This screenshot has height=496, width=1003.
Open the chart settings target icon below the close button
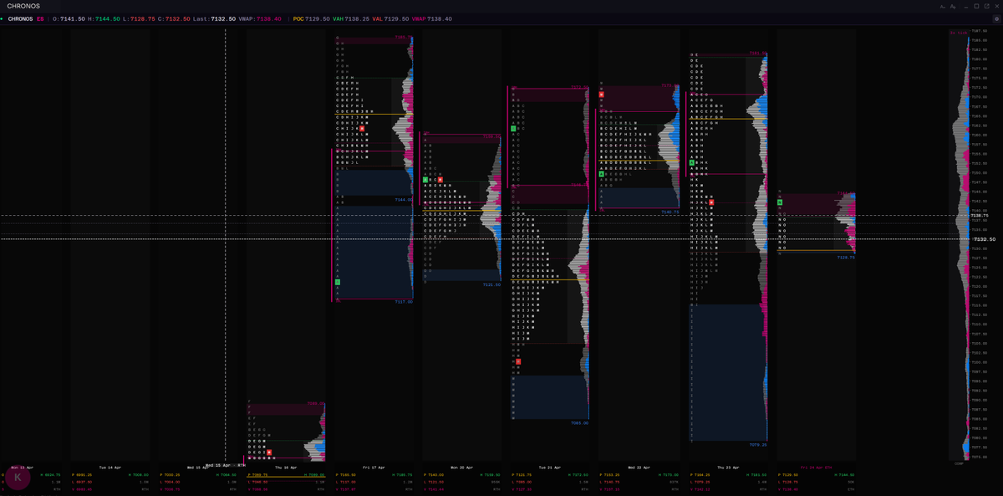point(996,18)
